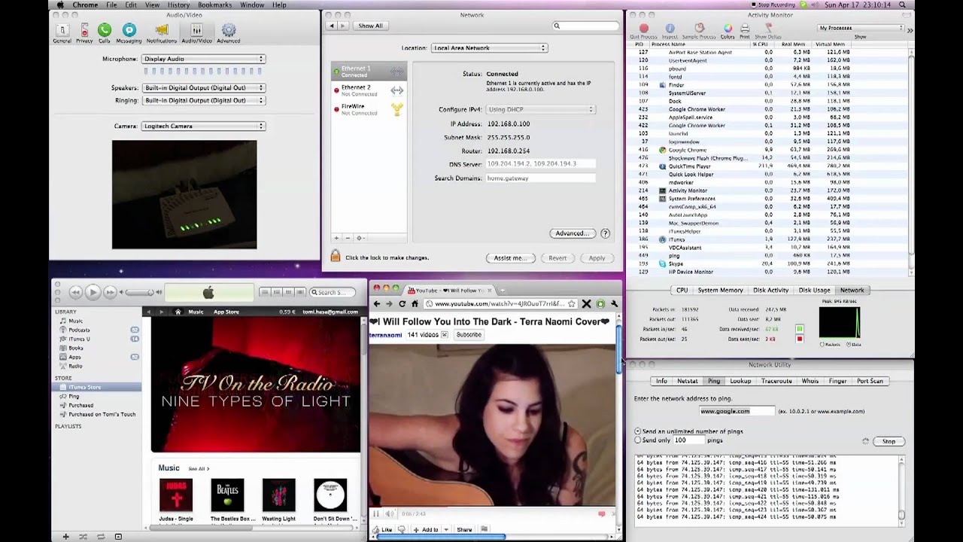Click Chrome reload page icon
The image size is (963, 542).
pos(402,304)
